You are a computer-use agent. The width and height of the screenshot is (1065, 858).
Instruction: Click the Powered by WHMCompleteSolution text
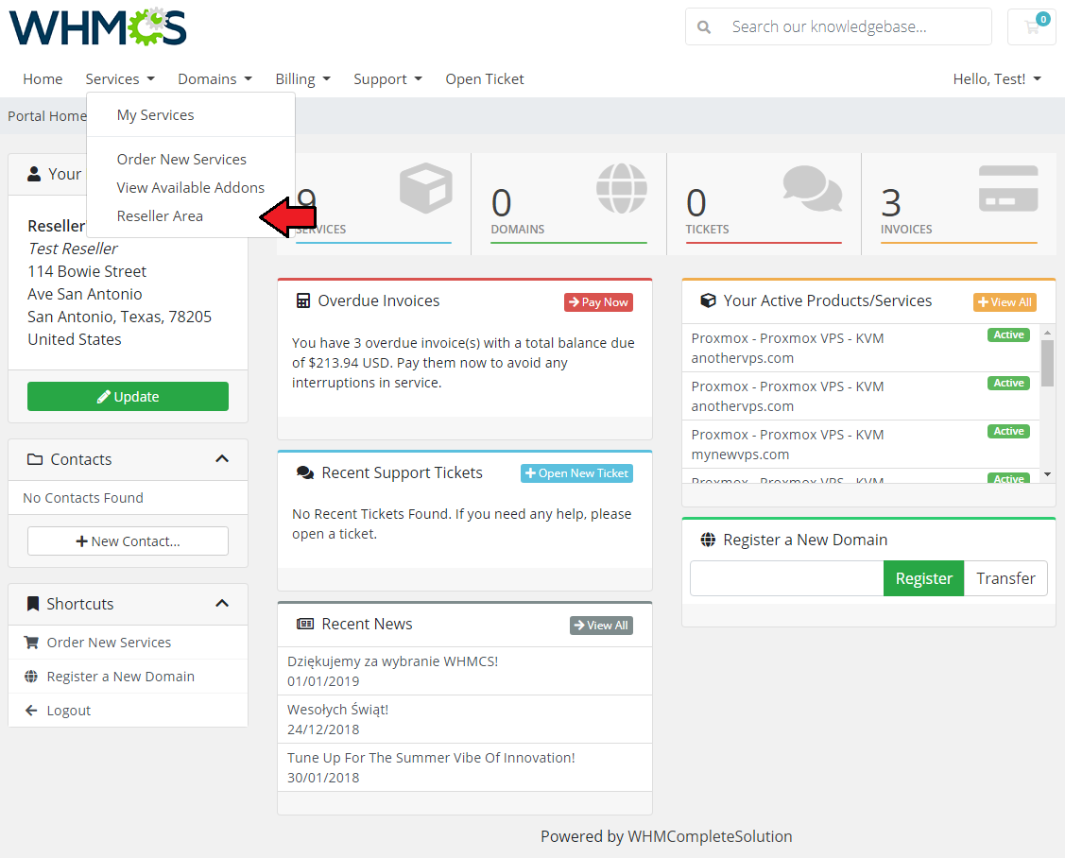(x=666, y=836)
